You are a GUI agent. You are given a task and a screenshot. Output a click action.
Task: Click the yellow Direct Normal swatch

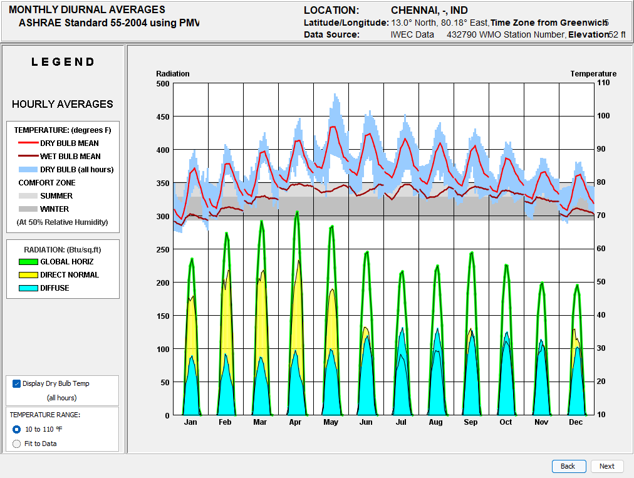click(x=28, y=275)
